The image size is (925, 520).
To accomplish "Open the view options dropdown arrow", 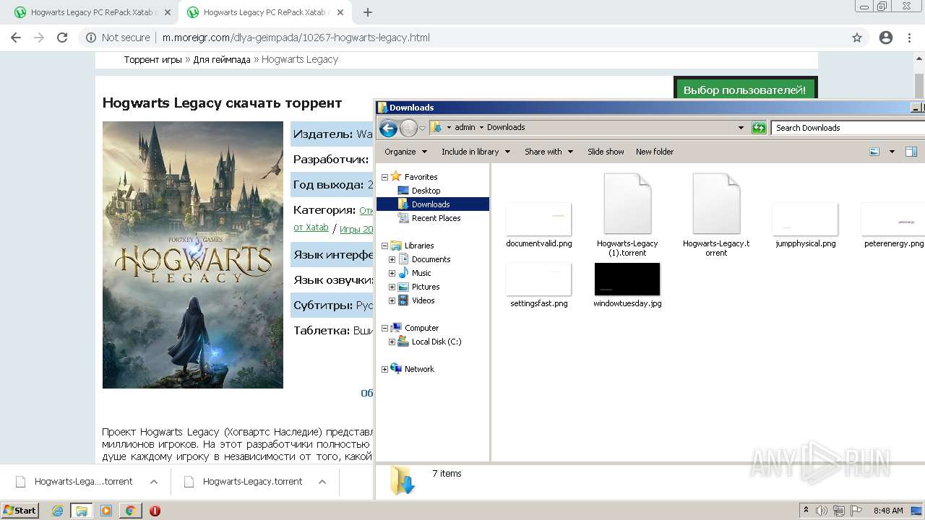I will (x=892, y=152).
